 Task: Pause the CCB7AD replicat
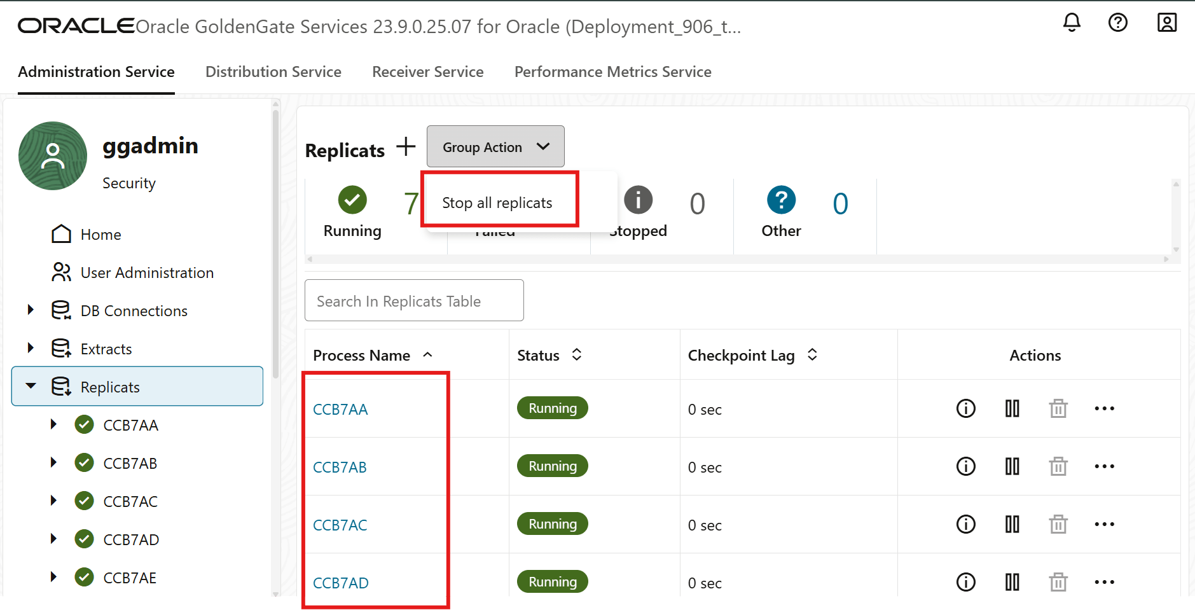coord(1012,581)
